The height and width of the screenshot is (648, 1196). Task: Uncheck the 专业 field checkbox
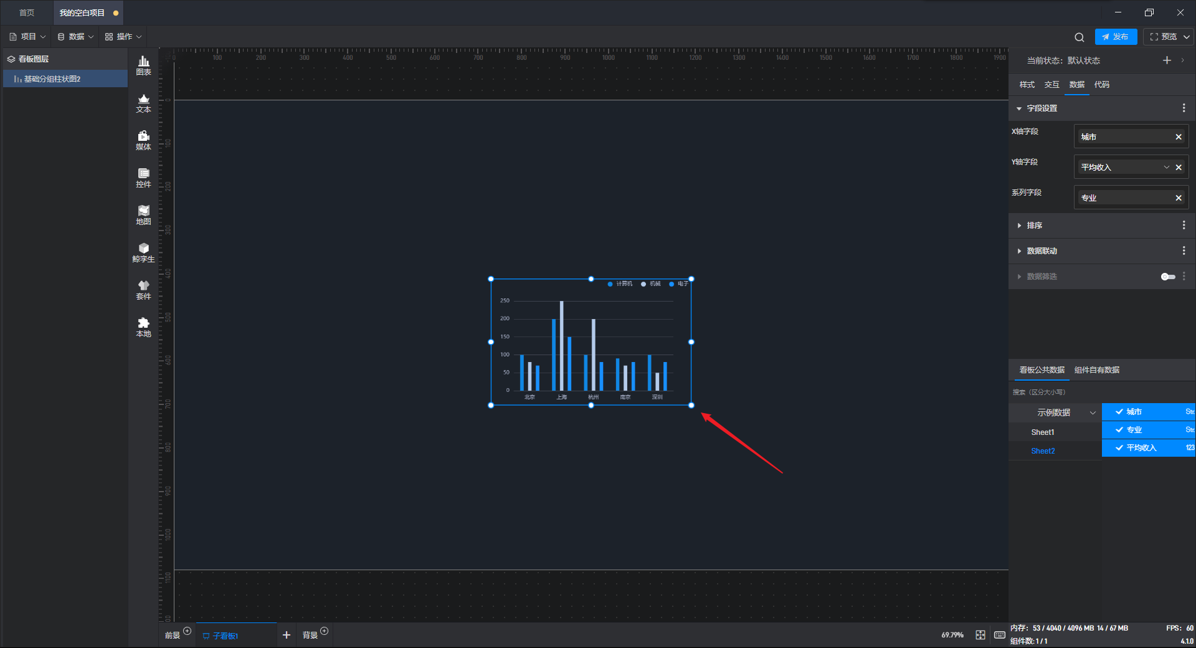pyautogui.click(x=1119, y=430)
